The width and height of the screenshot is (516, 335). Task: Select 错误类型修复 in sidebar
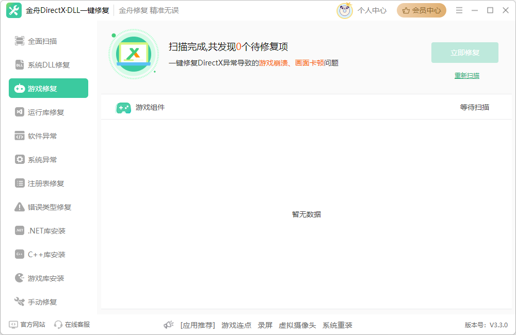point(49,207)
